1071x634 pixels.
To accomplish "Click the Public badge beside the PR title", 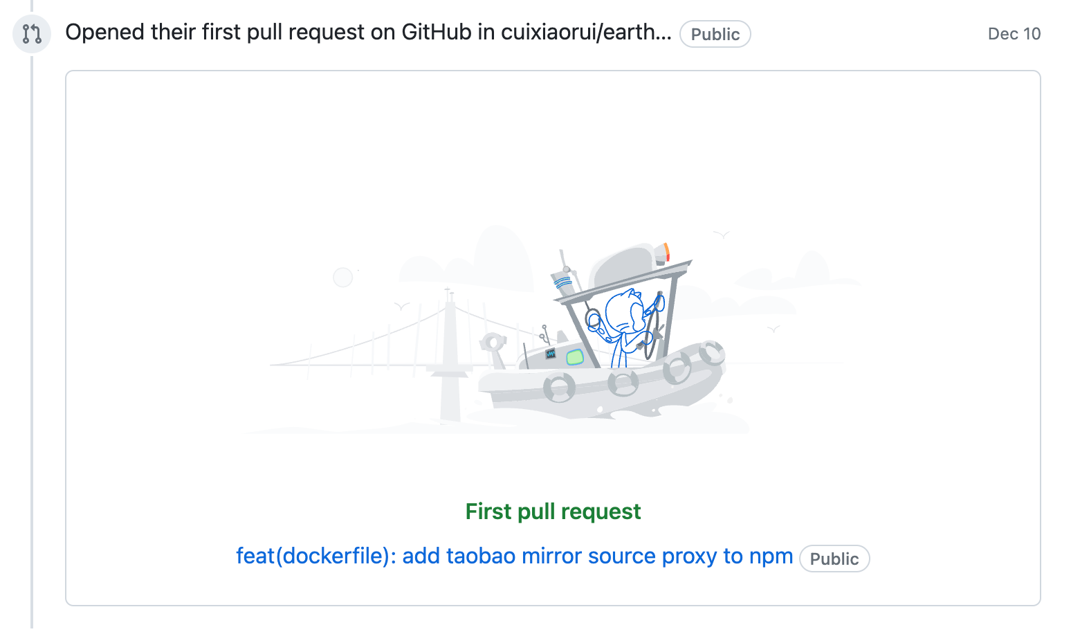I will (834, 559).
